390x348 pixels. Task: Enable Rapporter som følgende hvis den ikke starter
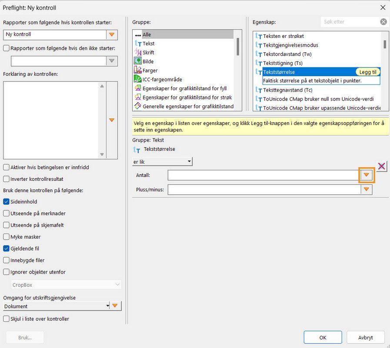6,48
